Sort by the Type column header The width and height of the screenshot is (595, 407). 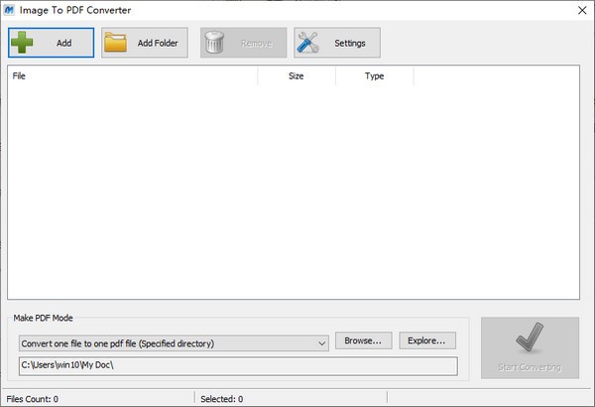(375, 76)
